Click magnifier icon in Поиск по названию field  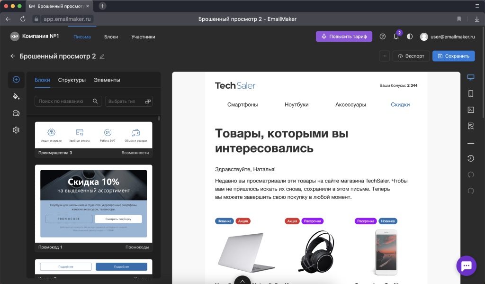(95, 101)
